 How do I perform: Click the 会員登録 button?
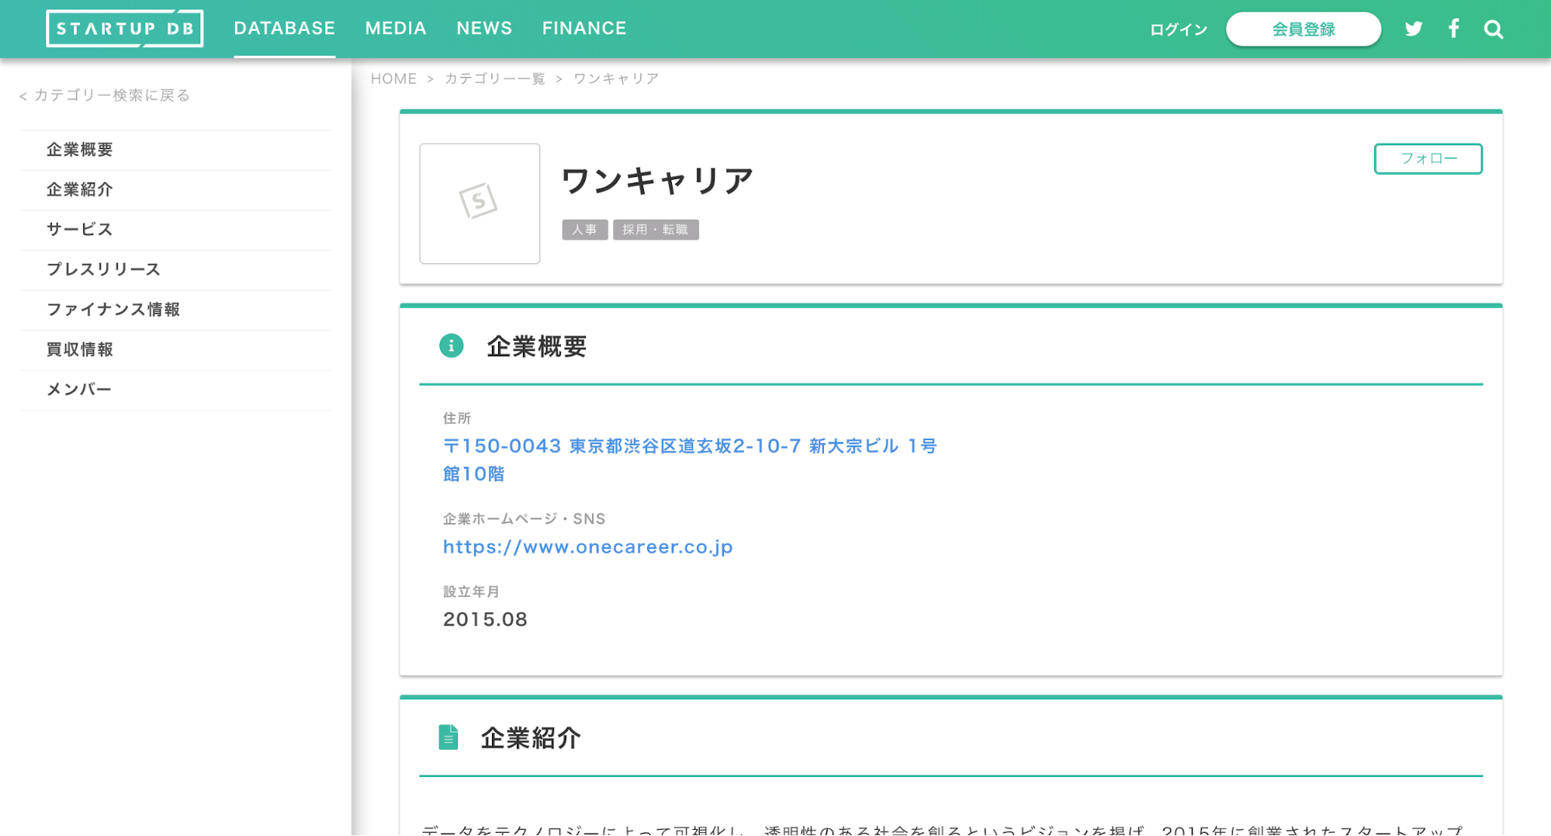tap(1303, 29)
